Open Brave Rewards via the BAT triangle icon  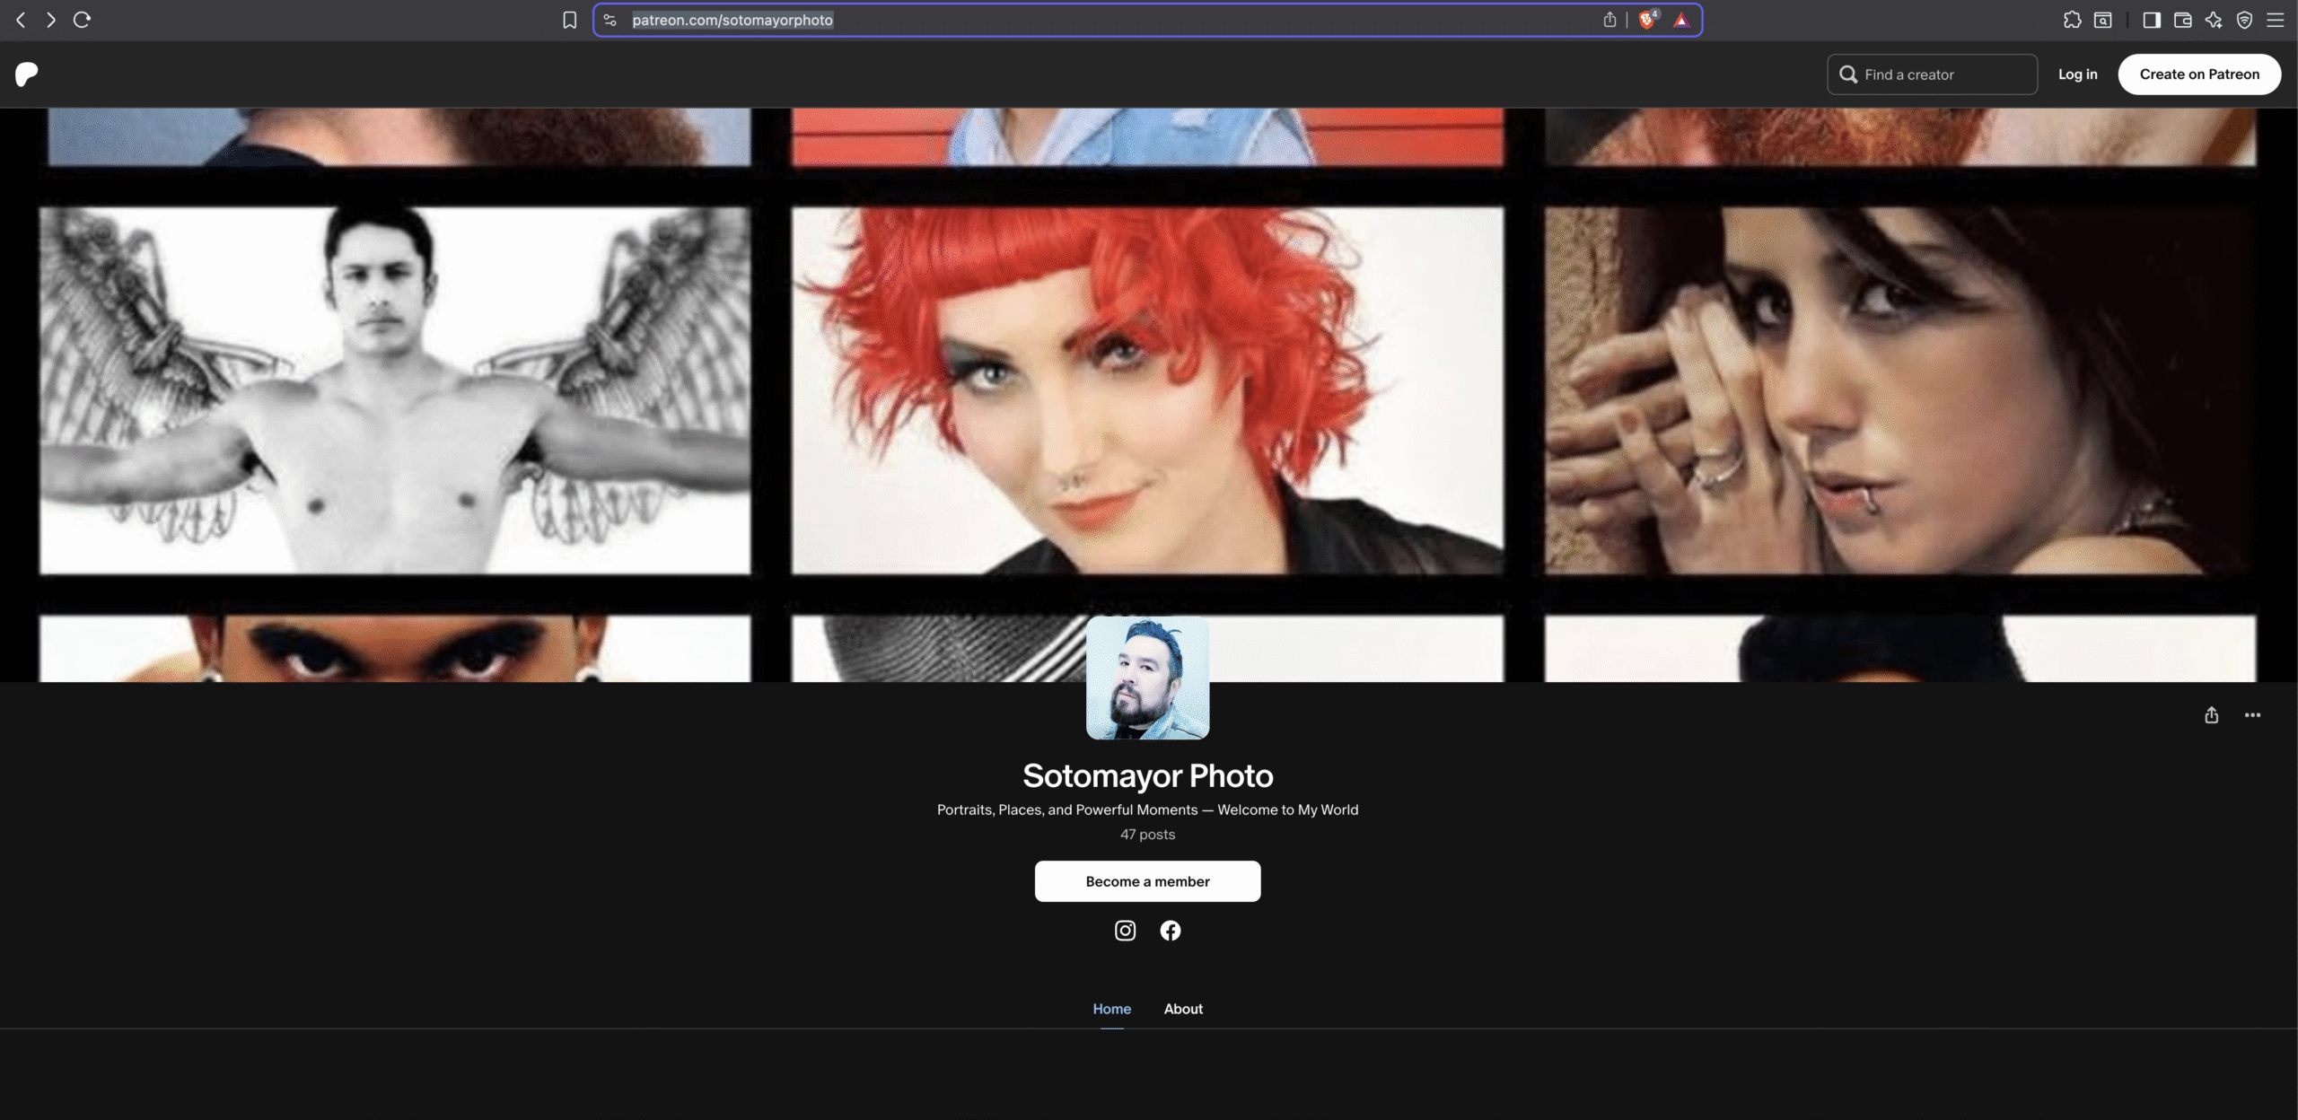(1680, 19)
